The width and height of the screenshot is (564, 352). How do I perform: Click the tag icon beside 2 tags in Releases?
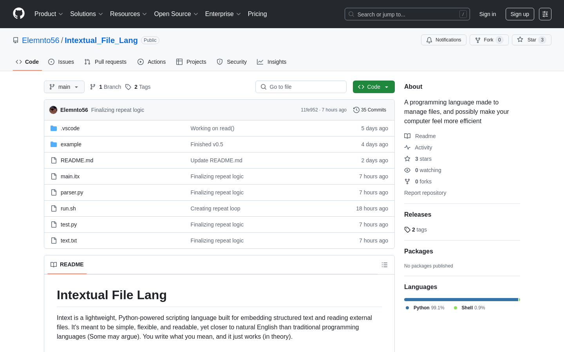407,230
